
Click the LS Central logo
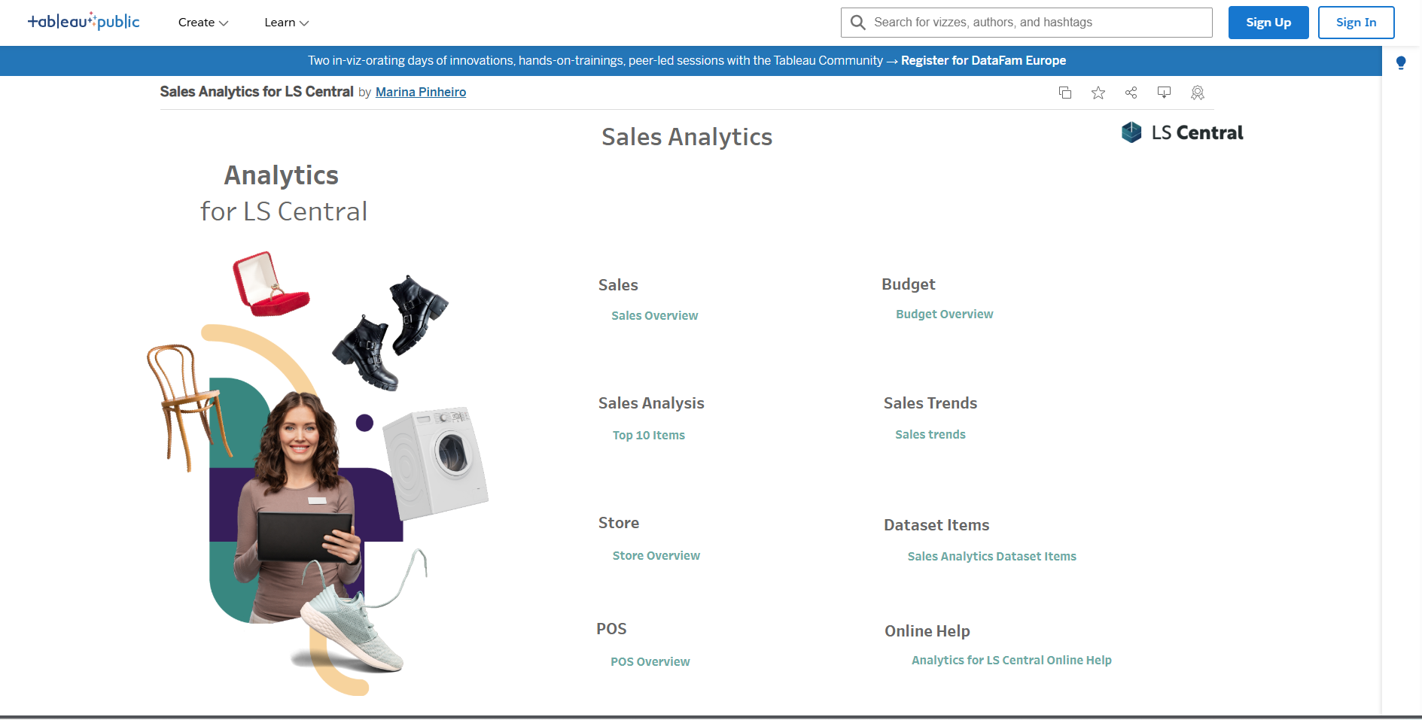click(x=1183, y=132)
